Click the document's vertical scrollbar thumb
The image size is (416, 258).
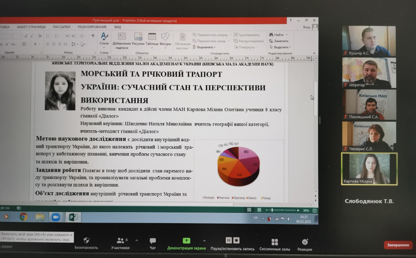point(315,98)
